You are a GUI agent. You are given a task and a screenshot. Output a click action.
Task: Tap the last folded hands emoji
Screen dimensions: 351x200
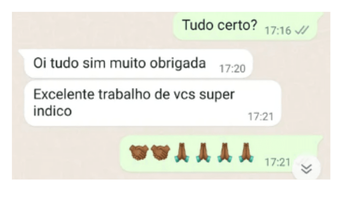click(x=246, y=152)
